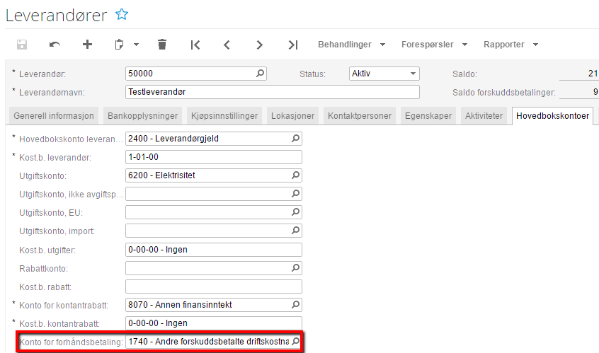Open lookup for Utgiftskonto, EU
Screen dimensions: 599x353
coord(295,212)
